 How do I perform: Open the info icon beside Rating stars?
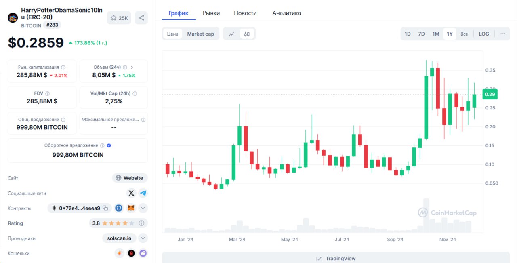point(141,223)
